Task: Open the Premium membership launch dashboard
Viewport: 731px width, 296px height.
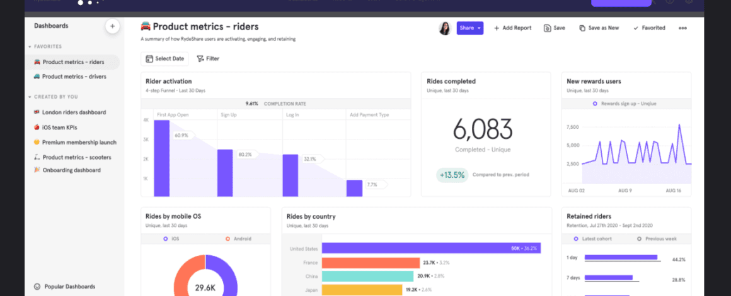Action: click(x=79, y=143)
